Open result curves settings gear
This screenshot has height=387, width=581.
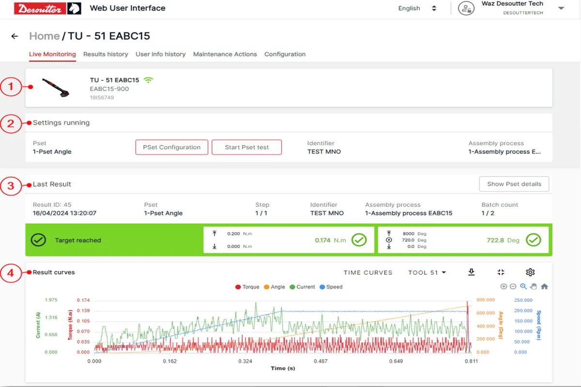(x=530, y=272)
